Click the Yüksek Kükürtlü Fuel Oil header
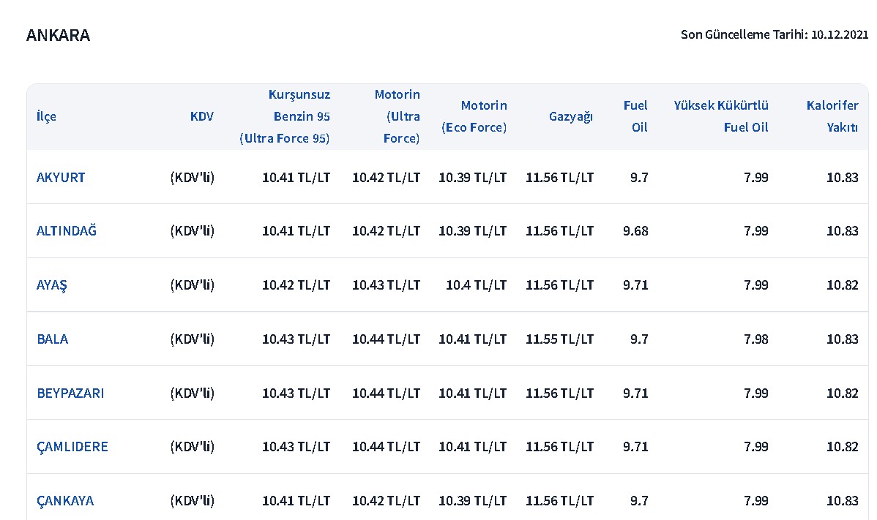 pyautogui.click(x=721, y=116)
